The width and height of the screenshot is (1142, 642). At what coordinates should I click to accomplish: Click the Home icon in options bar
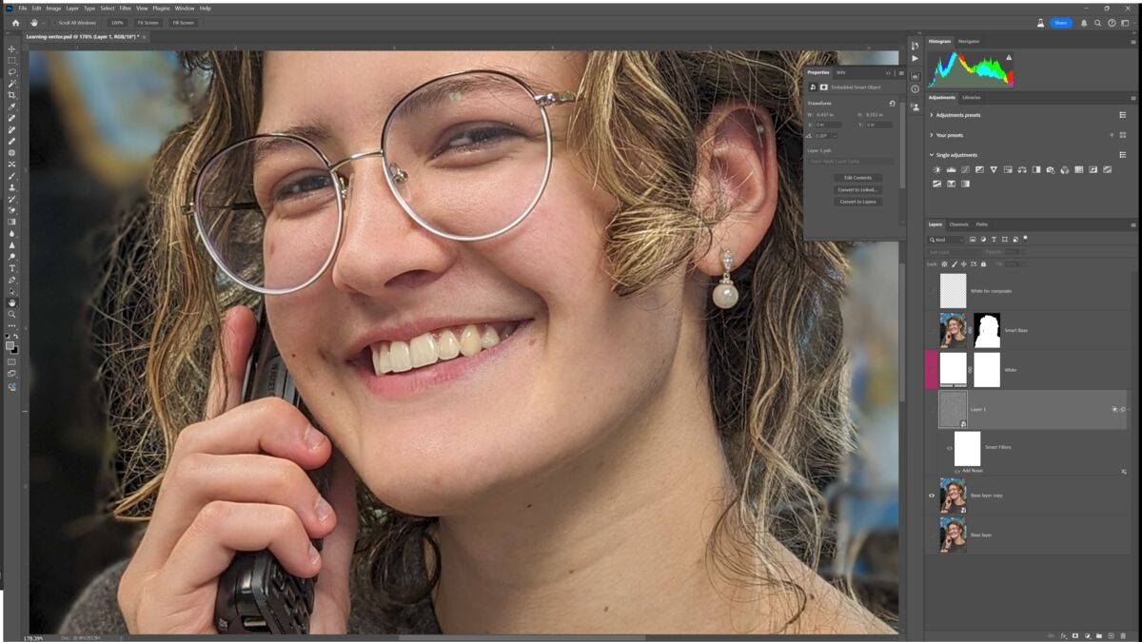click(x=15, y=23)
